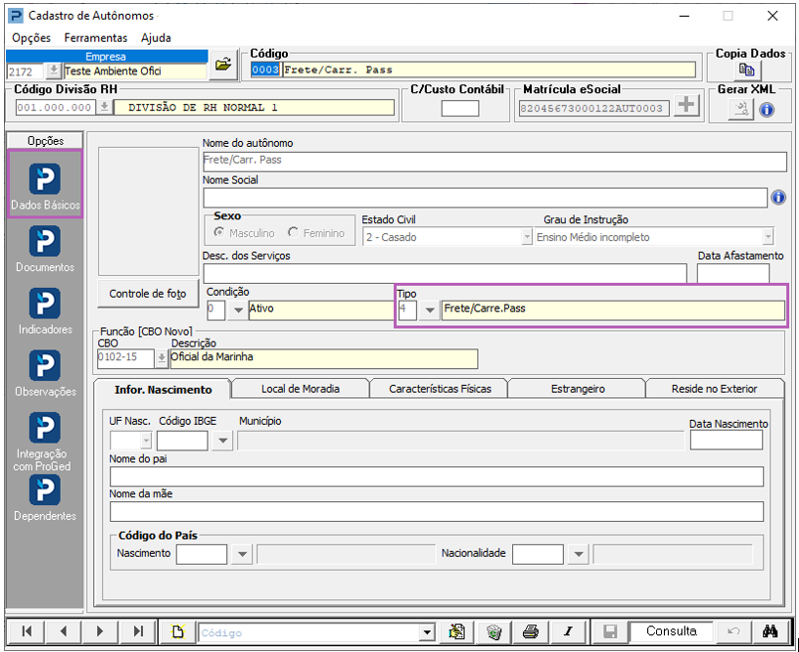This screenshot has width=799, height=652.
Task: Switch to the Reside no Exterior tab
Action: tap(715, 389)
